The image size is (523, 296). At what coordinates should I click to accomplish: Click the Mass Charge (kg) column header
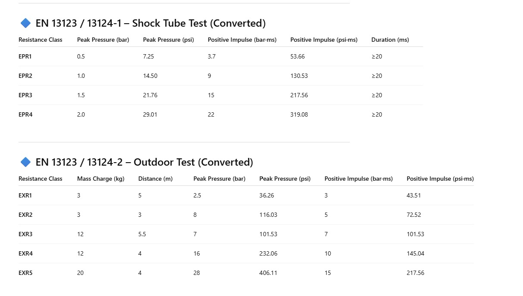coord(101,179)
